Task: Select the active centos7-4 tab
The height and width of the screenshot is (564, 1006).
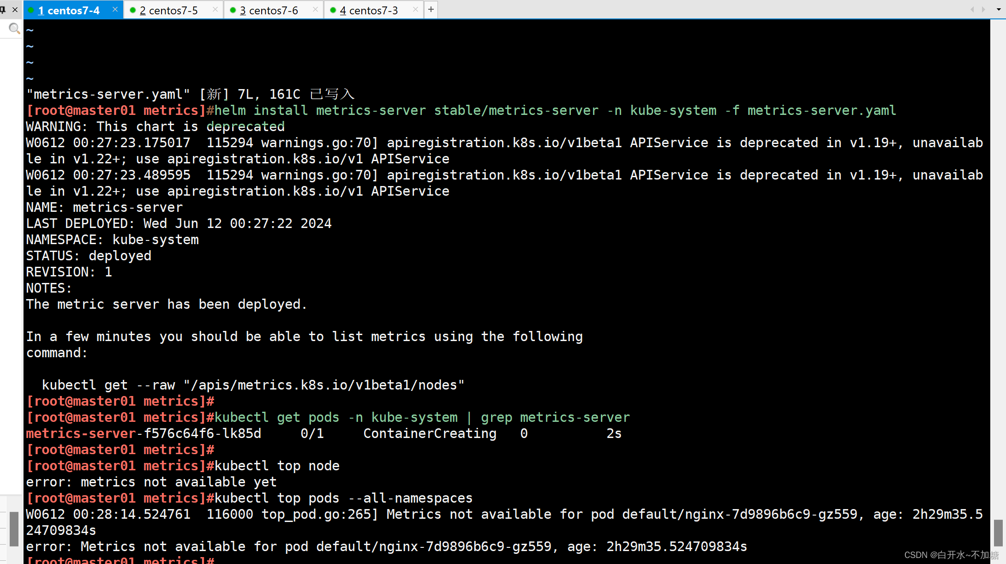Action: tap(68, 10)
